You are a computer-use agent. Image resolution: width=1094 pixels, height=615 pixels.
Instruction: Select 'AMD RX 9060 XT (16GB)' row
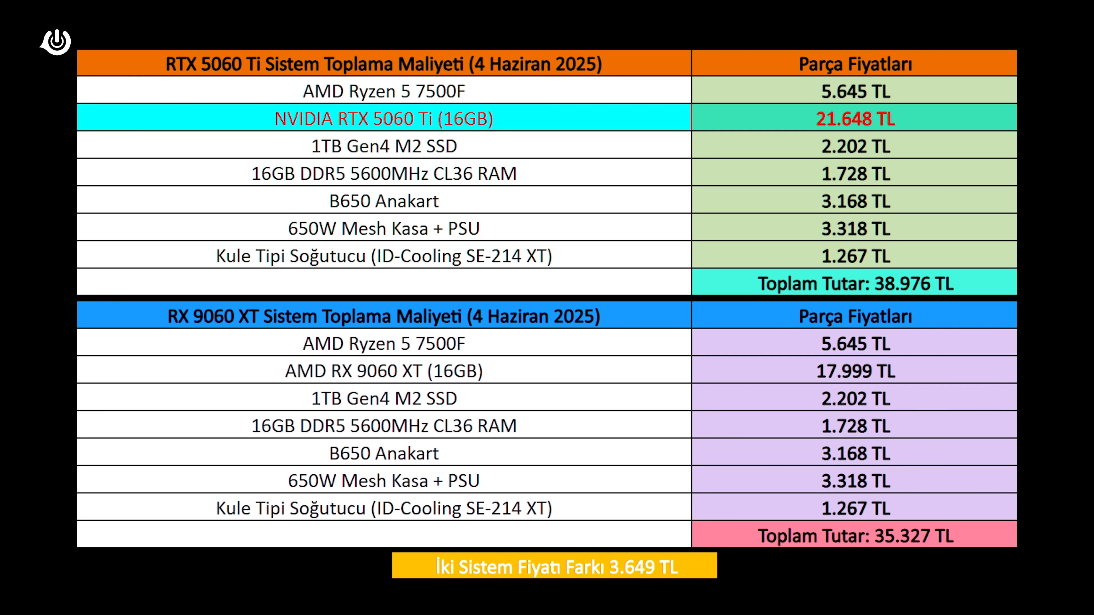[x=384, y=370]
